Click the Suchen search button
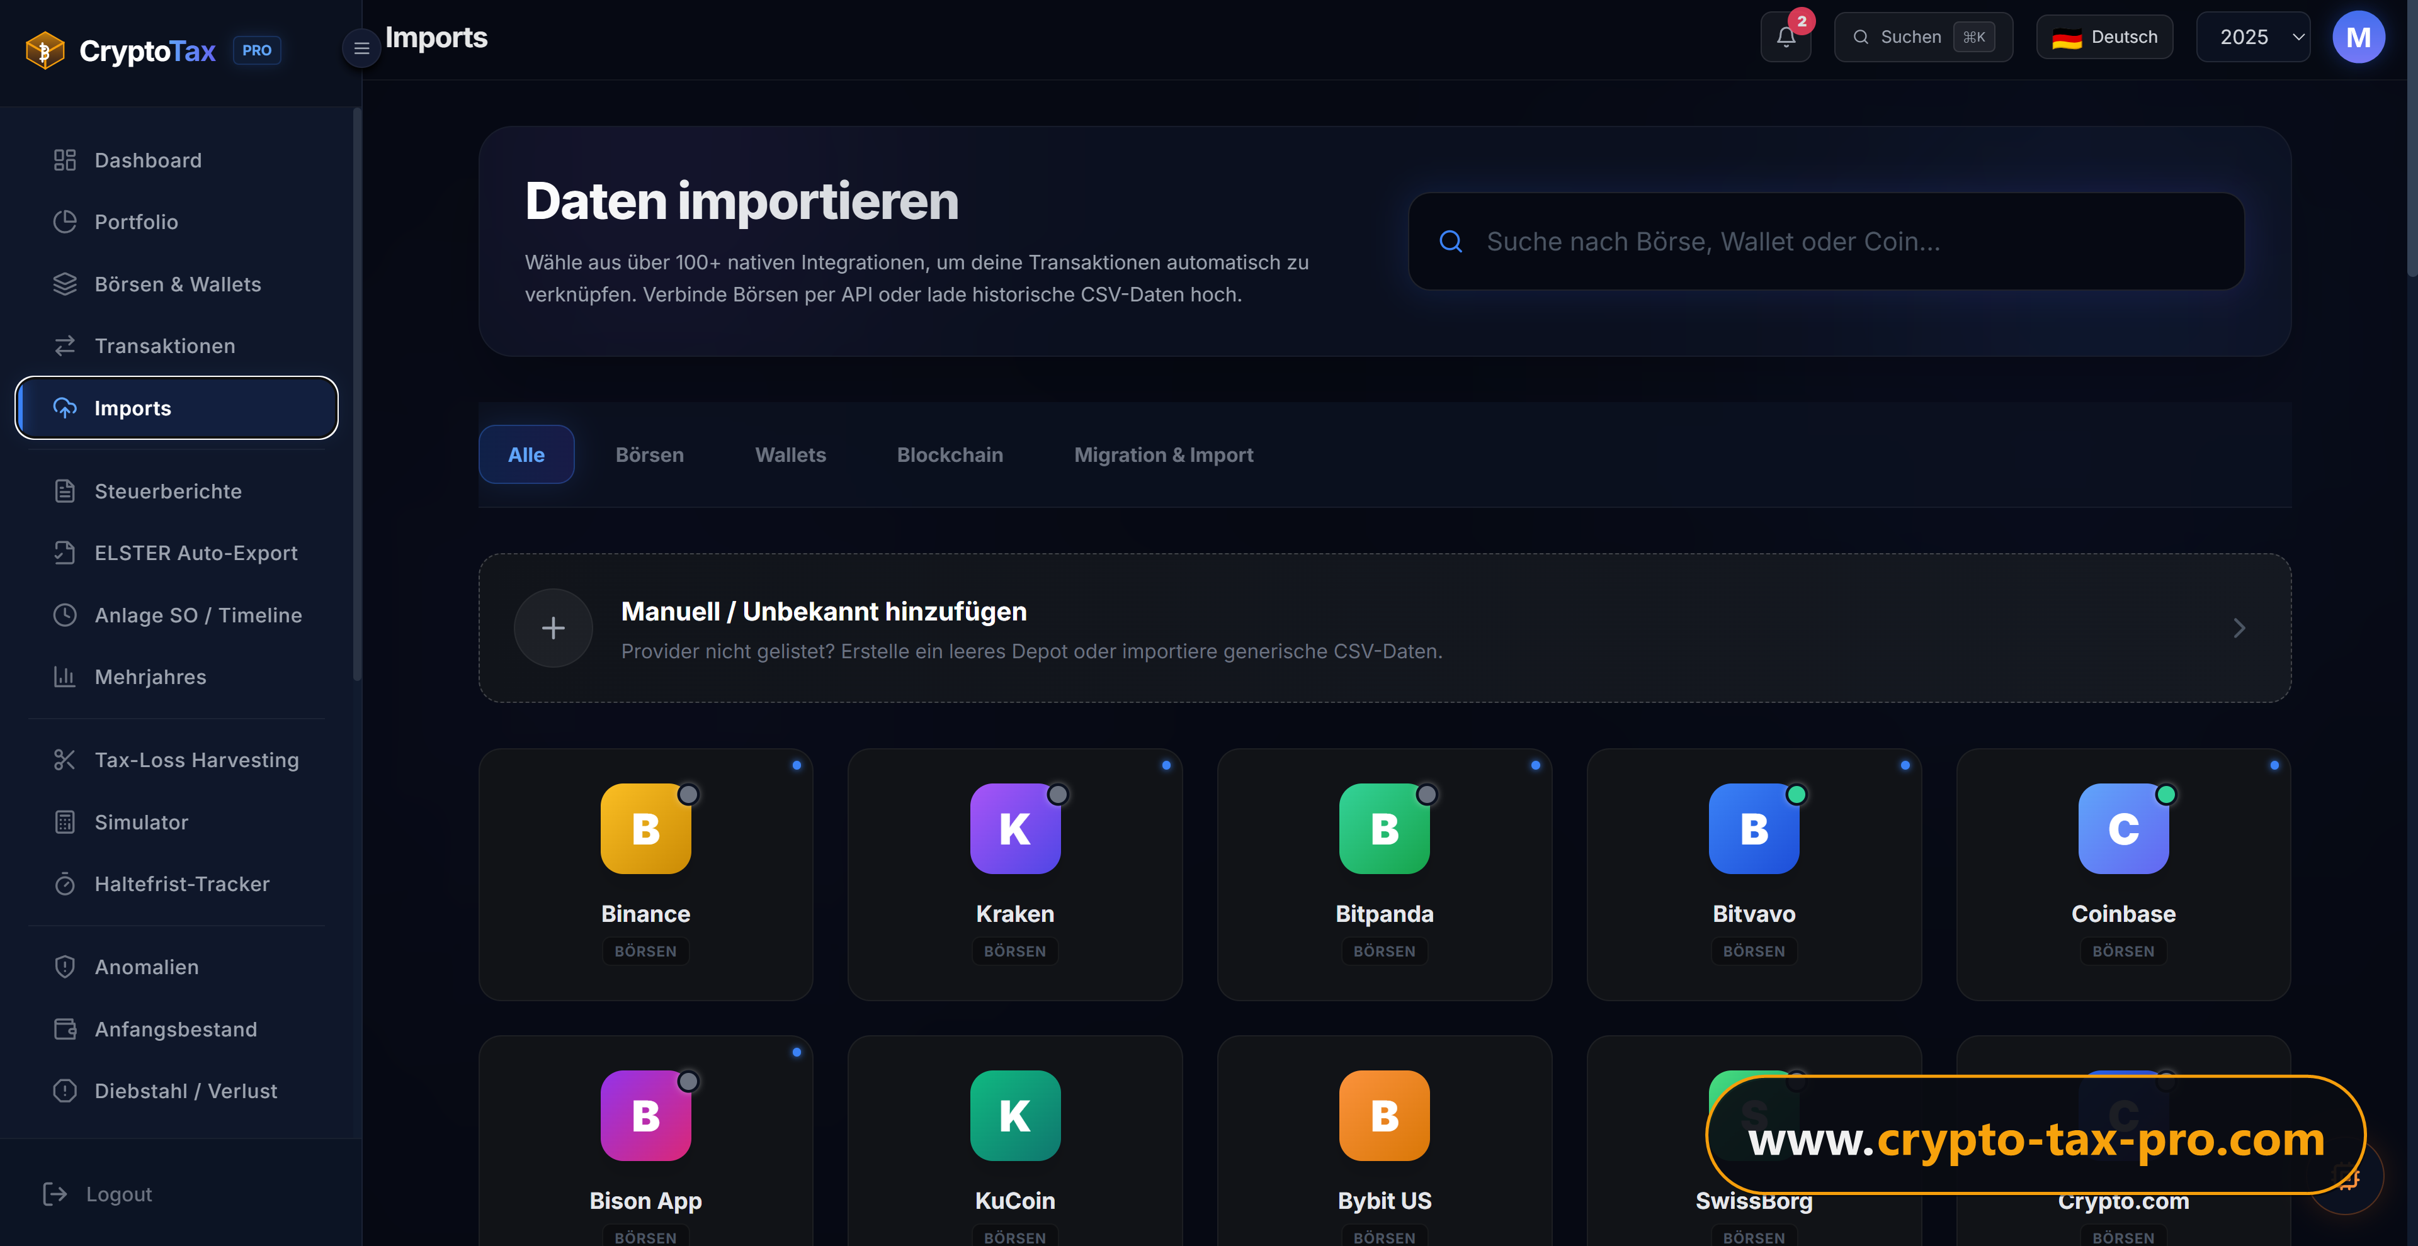 coord(1923,38)
